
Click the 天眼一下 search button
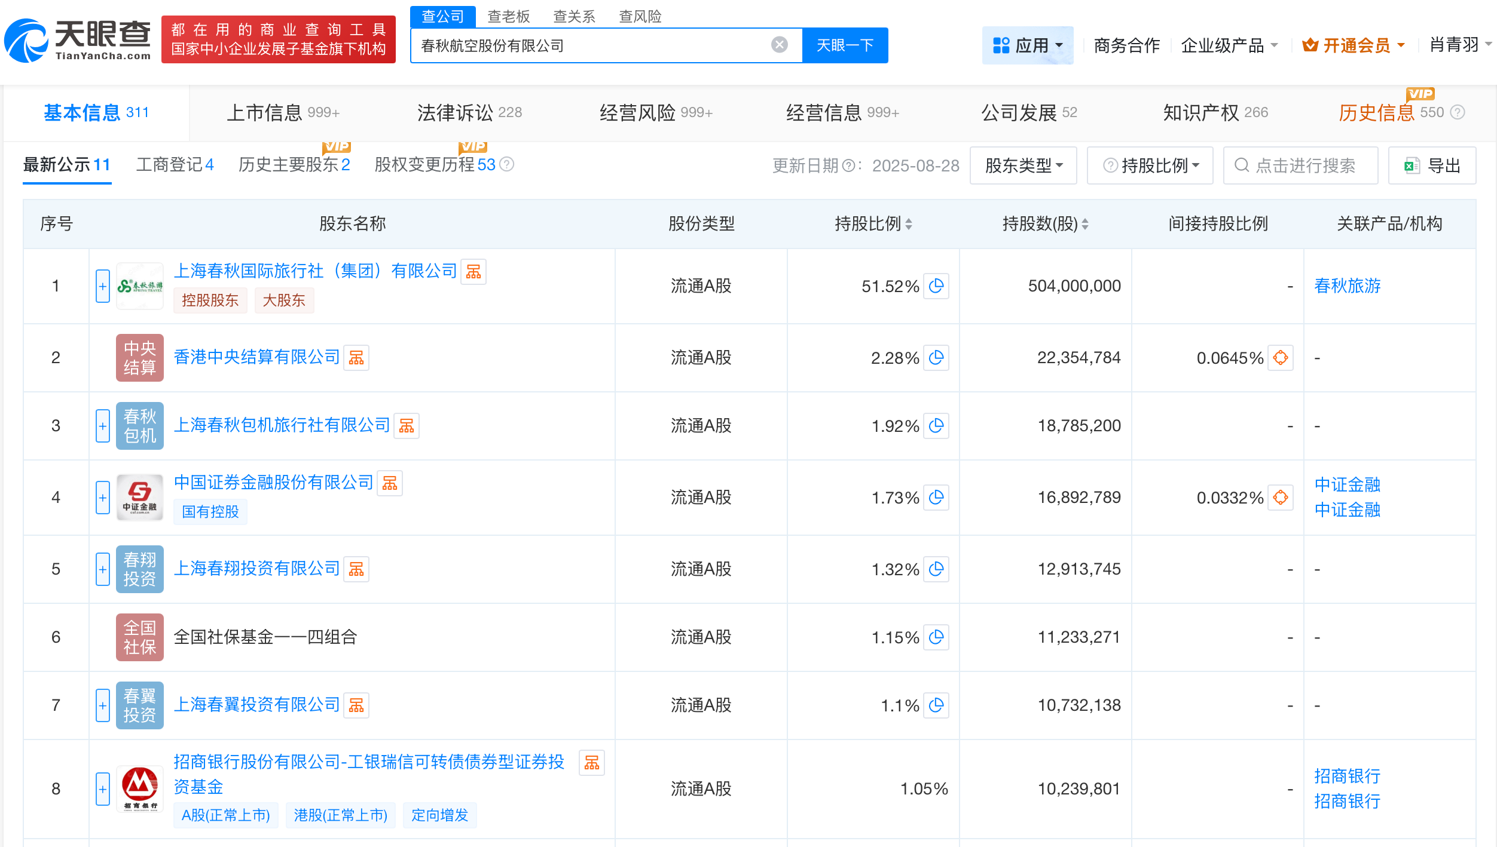click(844, 45)
